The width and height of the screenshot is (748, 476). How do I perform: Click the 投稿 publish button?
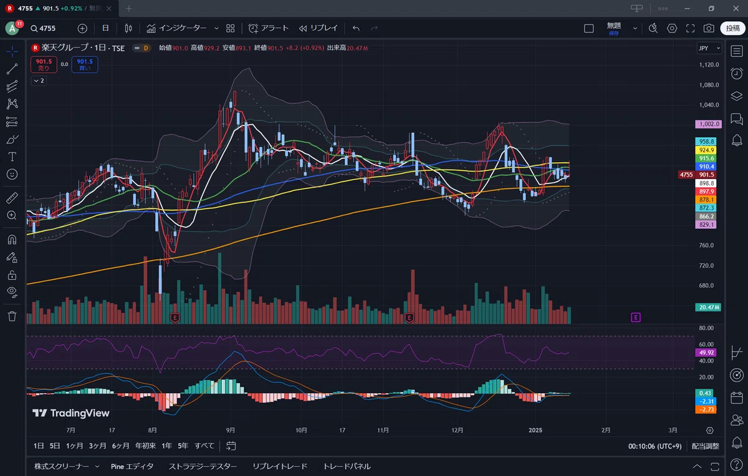pyautogui.click(x=731, y=28)
